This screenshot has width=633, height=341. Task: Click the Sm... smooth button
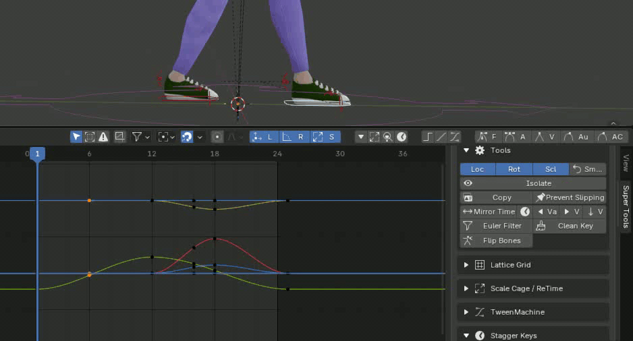point(588,169)
